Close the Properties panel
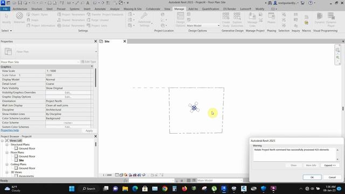Viewport: 345px width, 194px height. click(95, 41)
